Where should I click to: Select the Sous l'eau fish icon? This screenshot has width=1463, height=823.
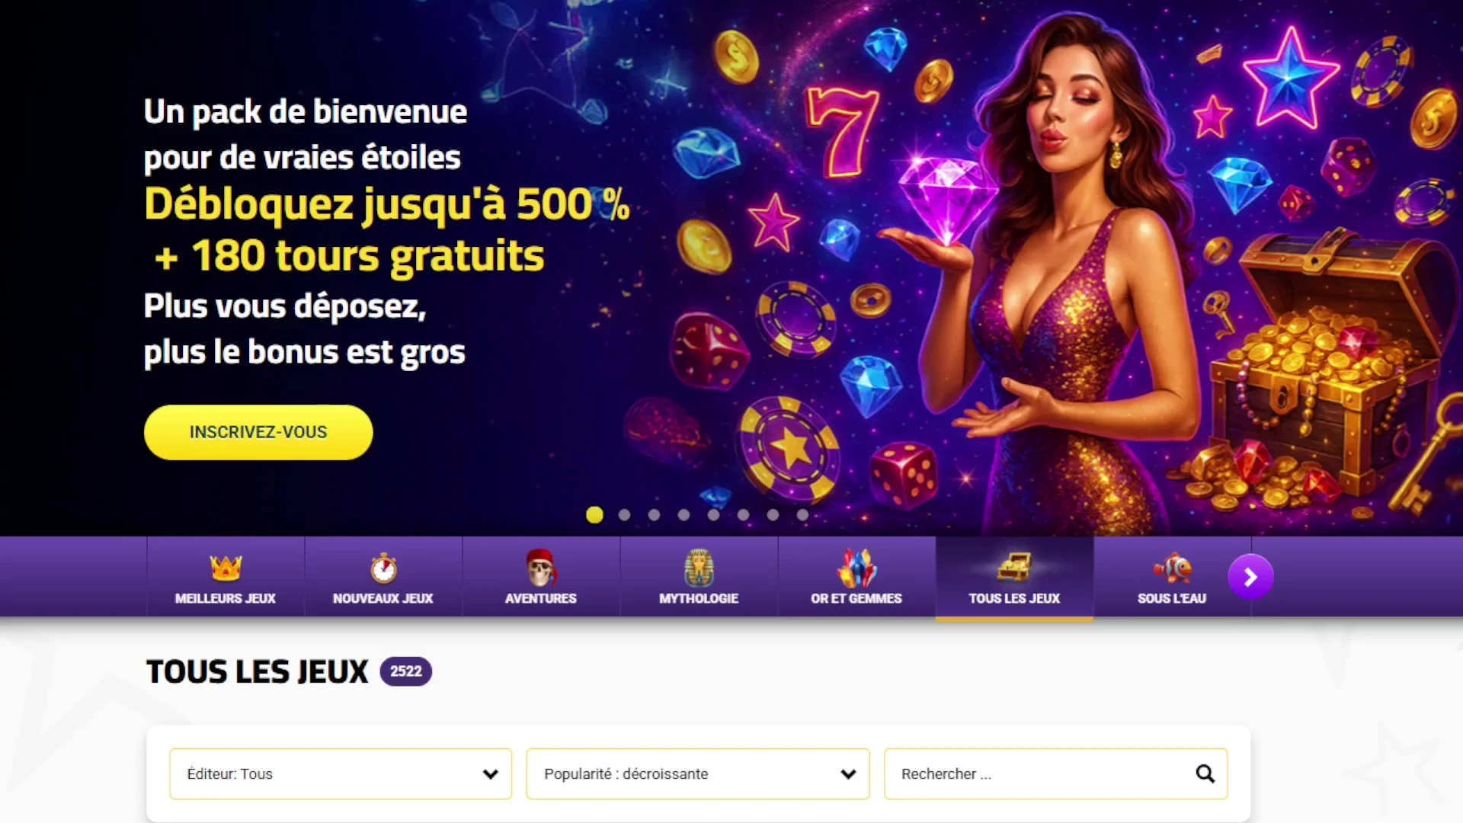point(1172,568)
